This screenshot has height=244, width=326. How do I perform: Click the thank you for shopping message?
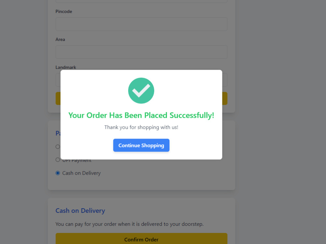[141, 127]
